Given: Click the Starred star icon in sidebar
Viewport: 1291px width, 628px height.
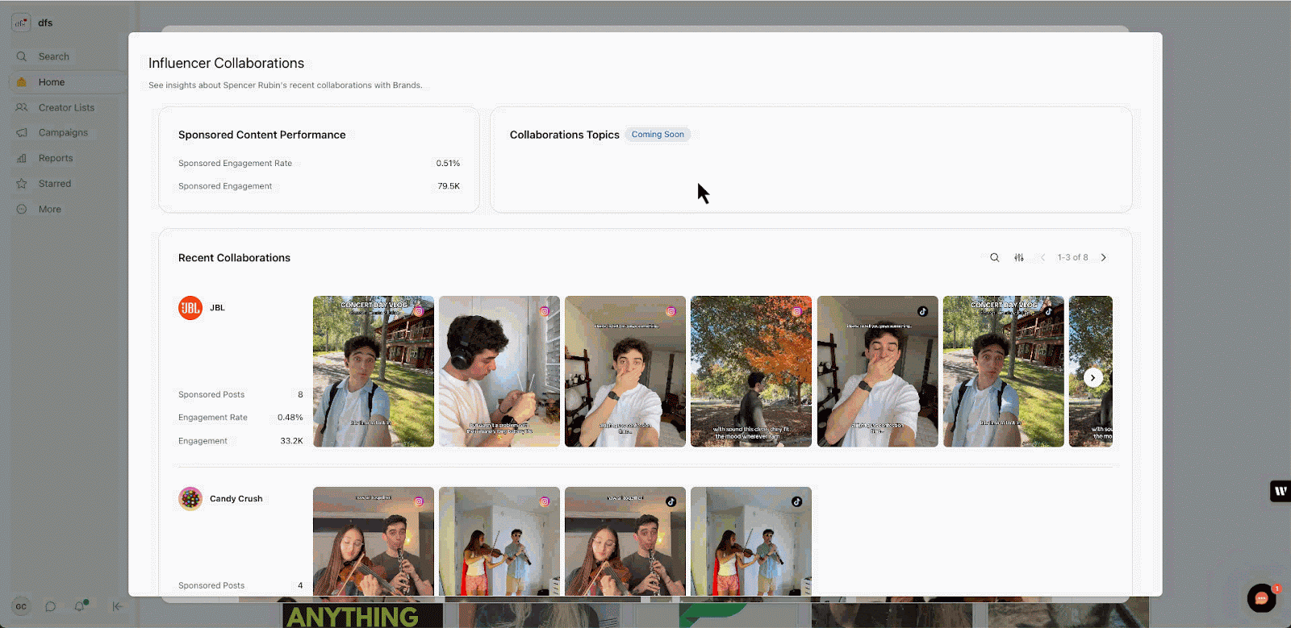Looking at the screenshot, I should point(22,184).
